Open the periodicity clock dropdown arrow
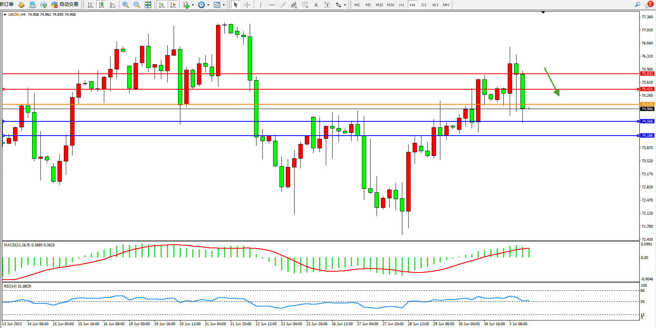Image resolution: width=656 pixels, height=328 pixels. pyautogui.click(x=208, y=5)
